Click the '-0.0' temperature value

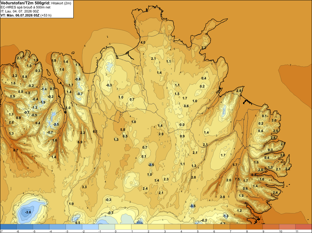pos(182,125)
